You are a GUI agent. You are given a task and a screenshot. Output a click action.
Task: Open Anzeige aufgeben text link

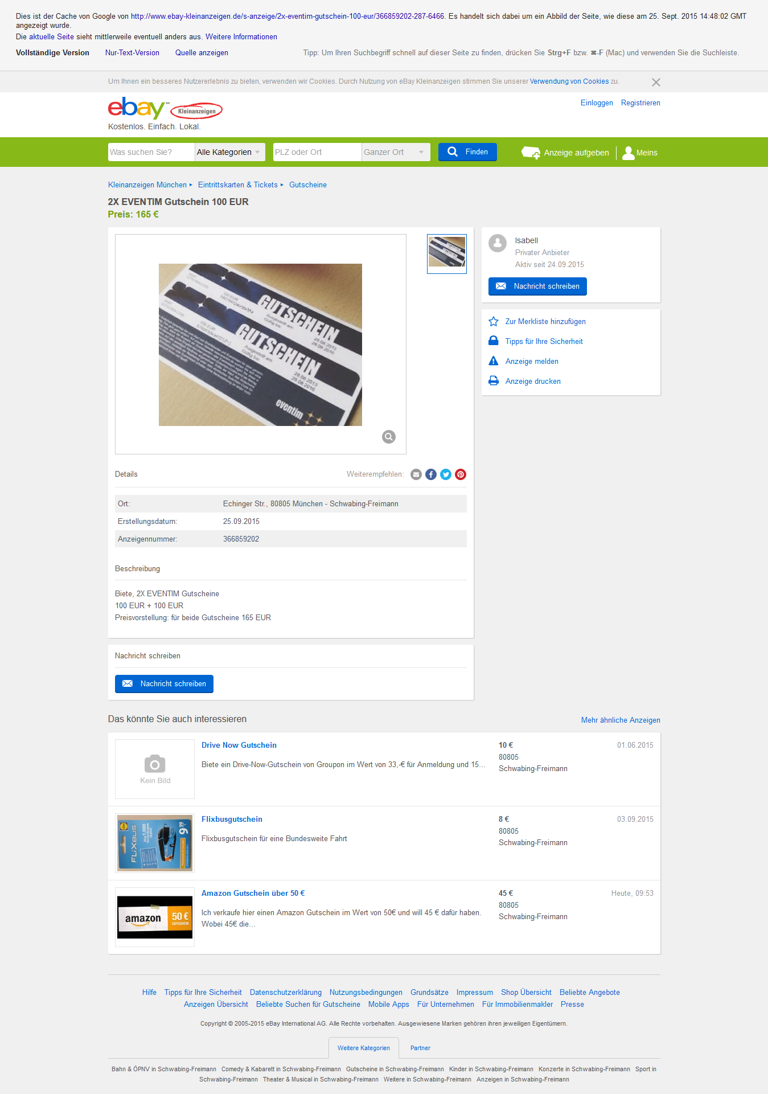coord(576,153)
